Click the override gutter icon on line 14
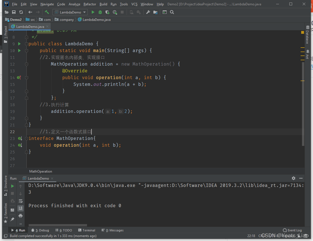 point(19,77)
